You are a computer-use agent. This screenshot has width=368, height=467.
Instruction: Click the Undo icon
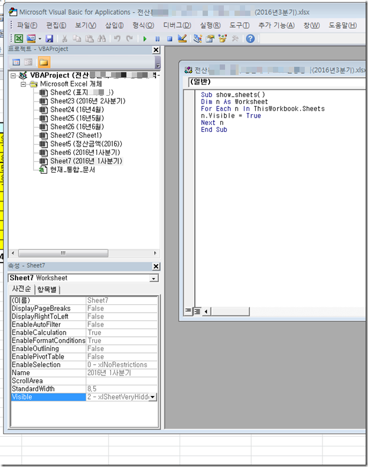pyautogui.click(x=117, y=38)
